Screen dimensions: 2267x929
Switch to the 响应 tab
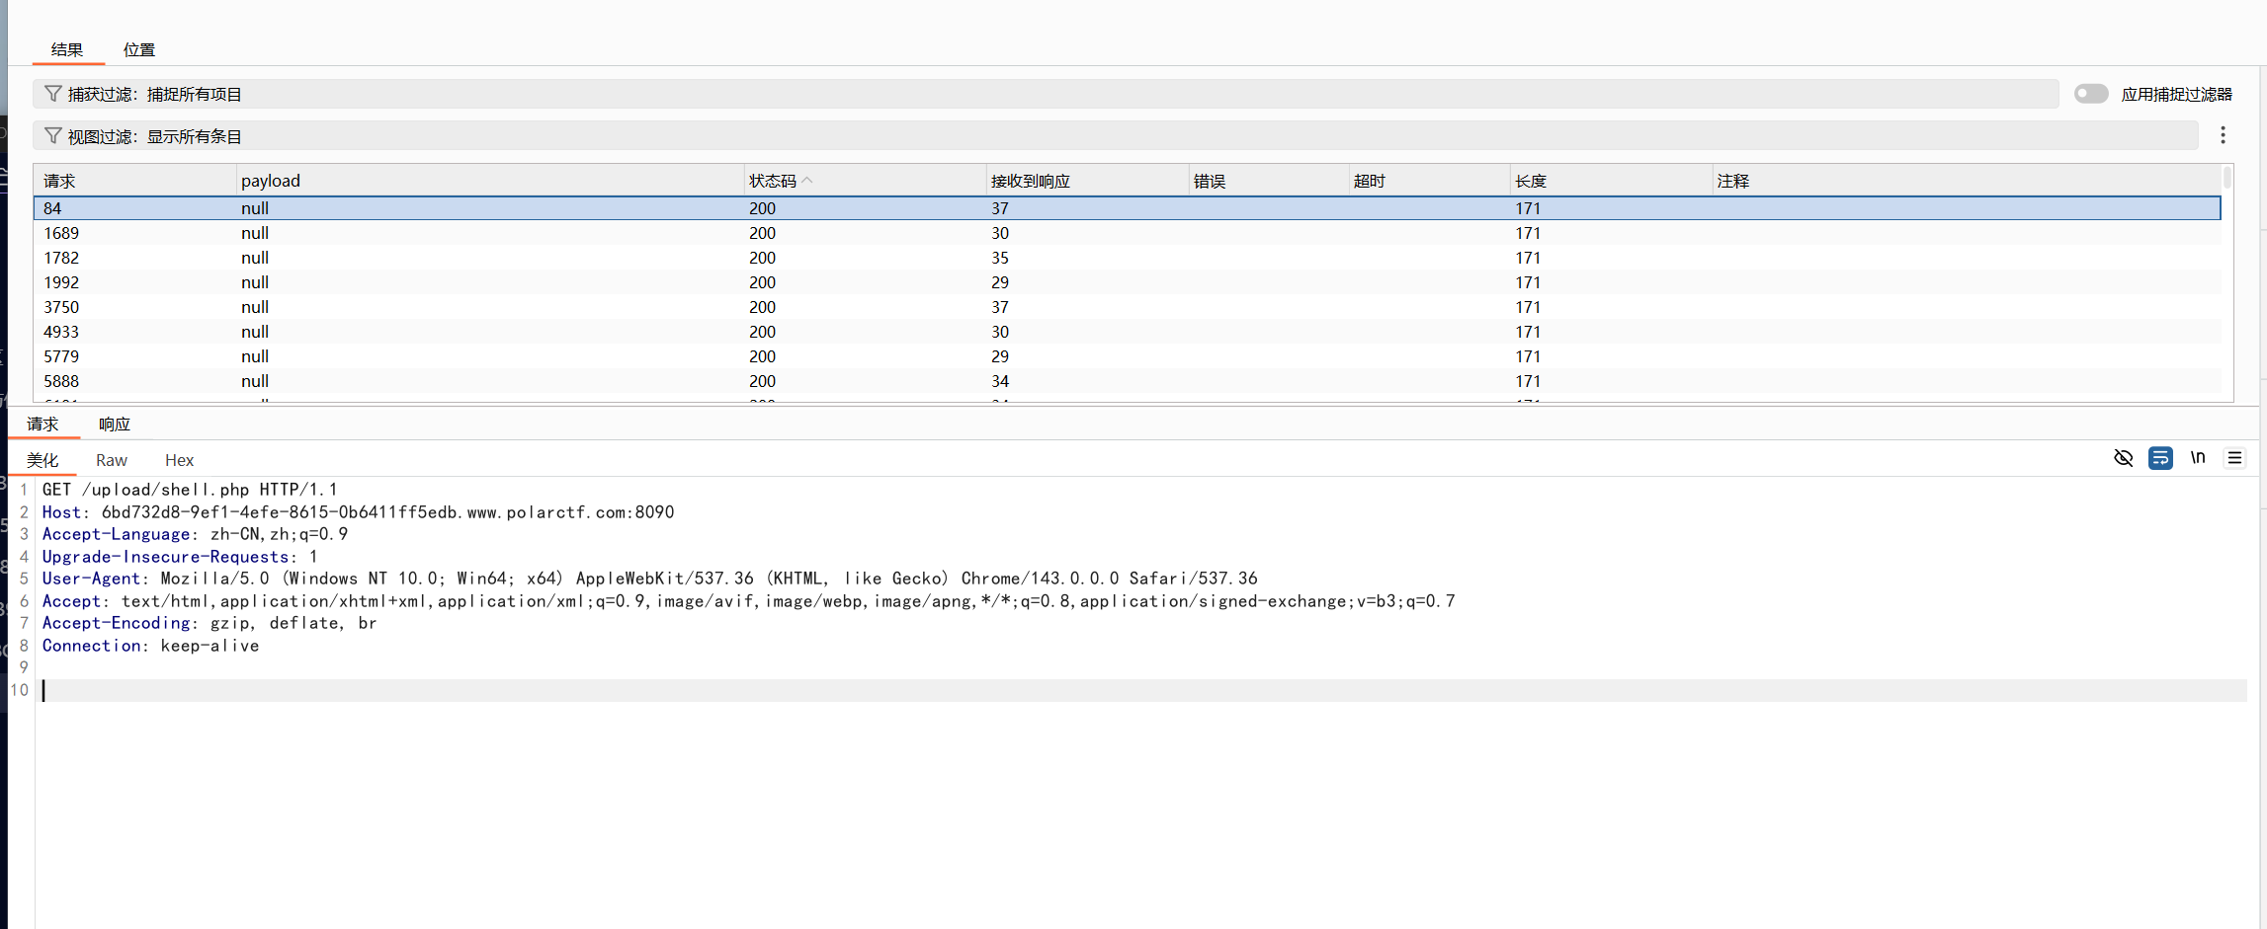pos(115,425)
